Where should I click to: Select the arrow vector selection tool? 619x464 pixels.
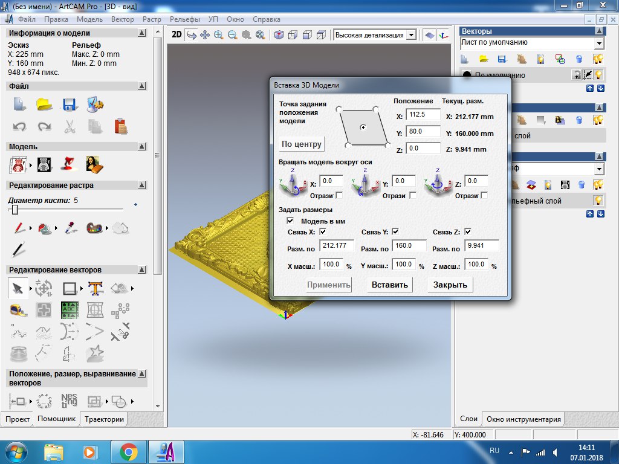[18, 288]
